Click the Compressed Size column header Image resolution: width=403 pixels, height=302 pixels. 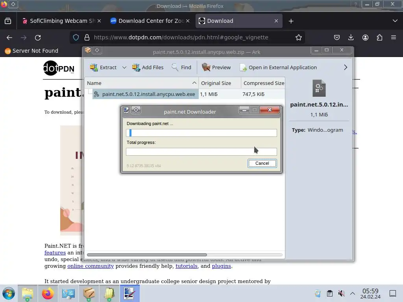click(x=263, y=83)
